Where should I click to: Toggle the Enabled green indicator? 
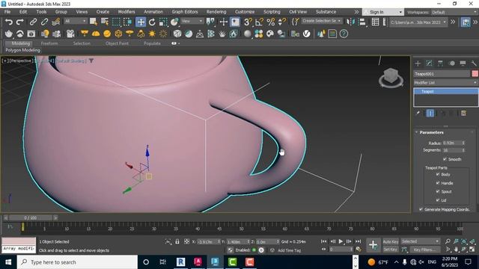click(x=254, y=250)
